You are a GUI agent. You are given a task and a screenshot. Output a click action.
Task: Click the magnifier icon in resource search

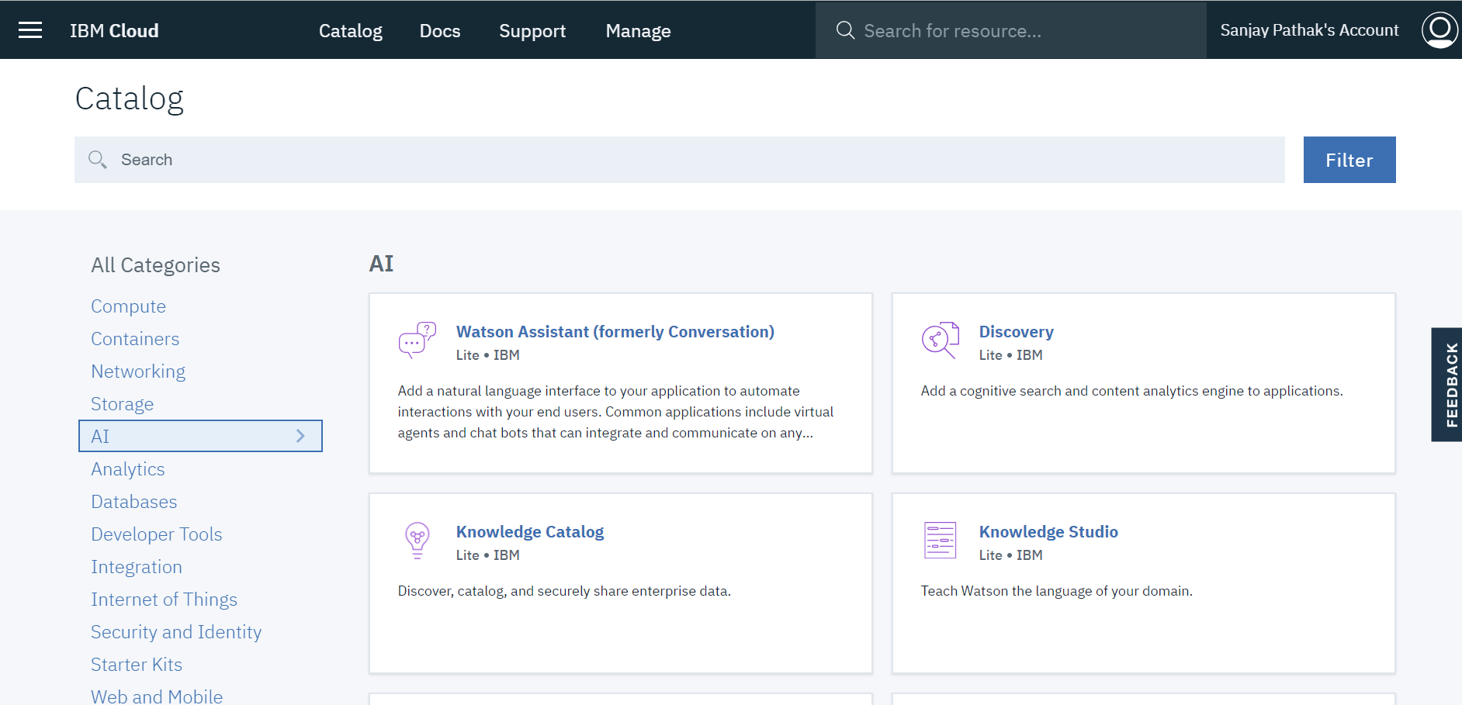(x=845, y=30)
